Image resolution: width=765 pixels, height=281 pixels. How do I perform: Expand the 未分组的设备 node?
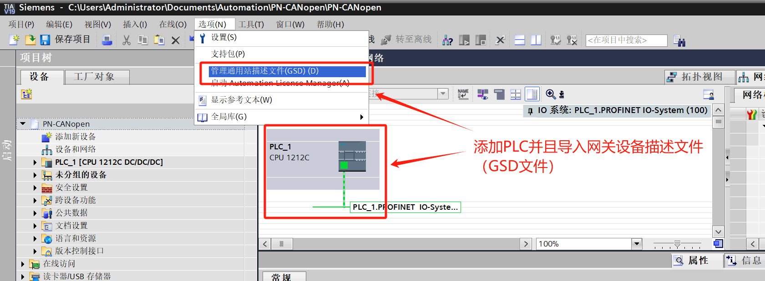(35, 175)
